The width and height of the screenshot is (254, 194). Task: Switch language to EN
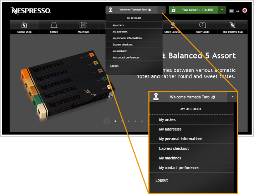click(232, 11)
